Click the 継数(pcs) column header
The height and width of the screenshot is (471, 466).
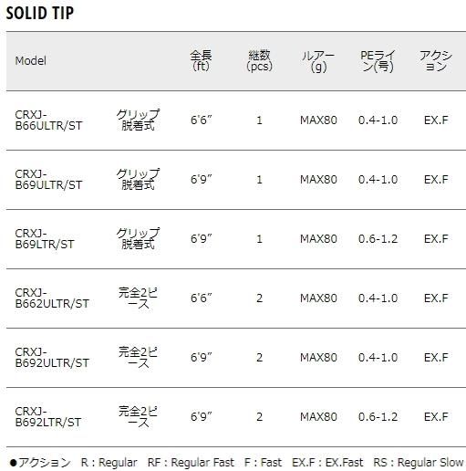click(x=259, y=60)
